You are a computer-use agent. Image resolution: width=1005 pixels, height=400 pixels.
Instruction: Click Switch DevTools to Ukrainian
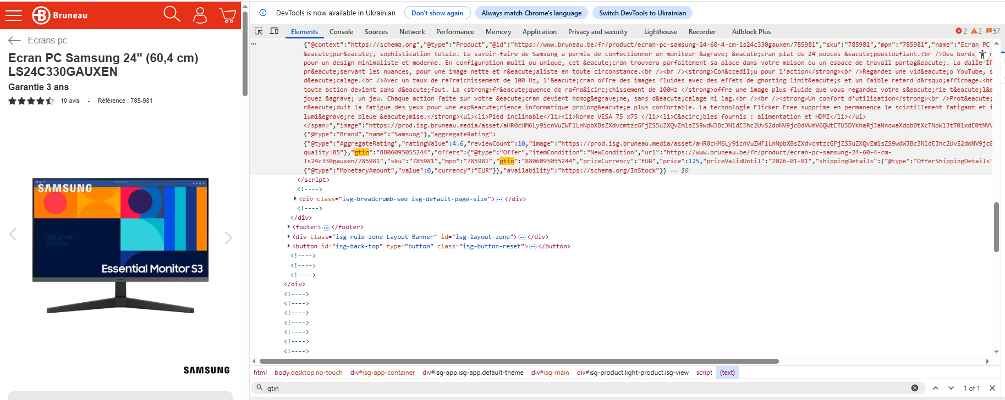(x=642, y=13)
